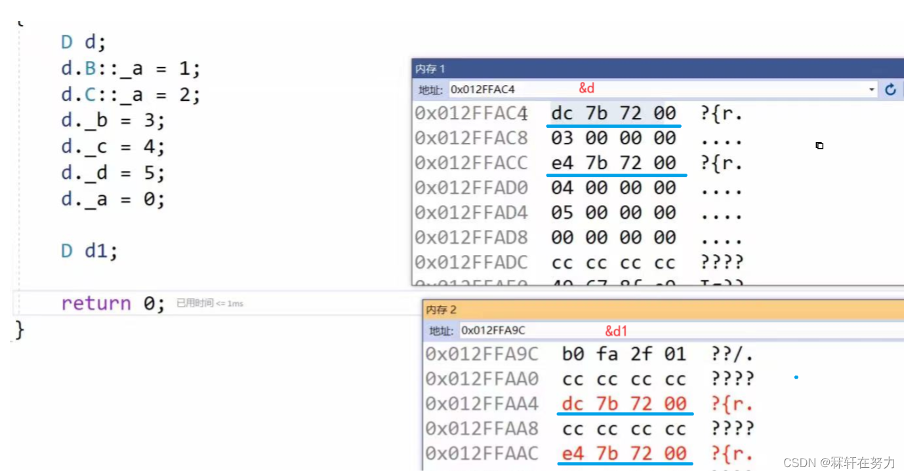Click bytes 'b0 fa 2f 01' in Memory 2

click(624, 354)
